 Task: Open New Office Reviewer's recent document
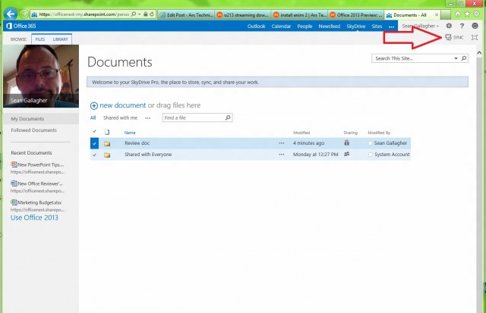[x=40, y=183]
